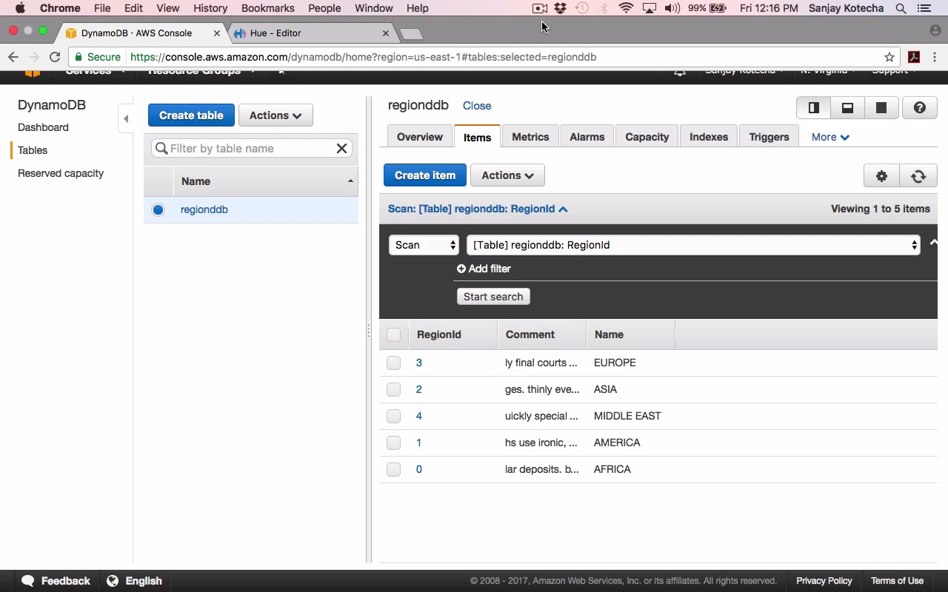Open the items Actions dropdown beside Create item
The width and height of the screenshot is (948, 592).
(507, 175)
